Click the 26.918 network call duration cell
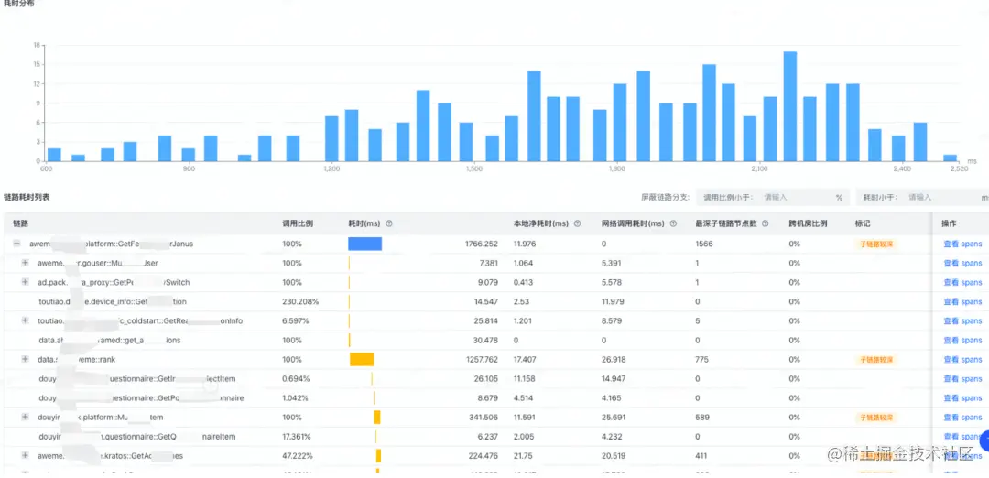This screenshot has width=989, height=478. click(613, 360)
